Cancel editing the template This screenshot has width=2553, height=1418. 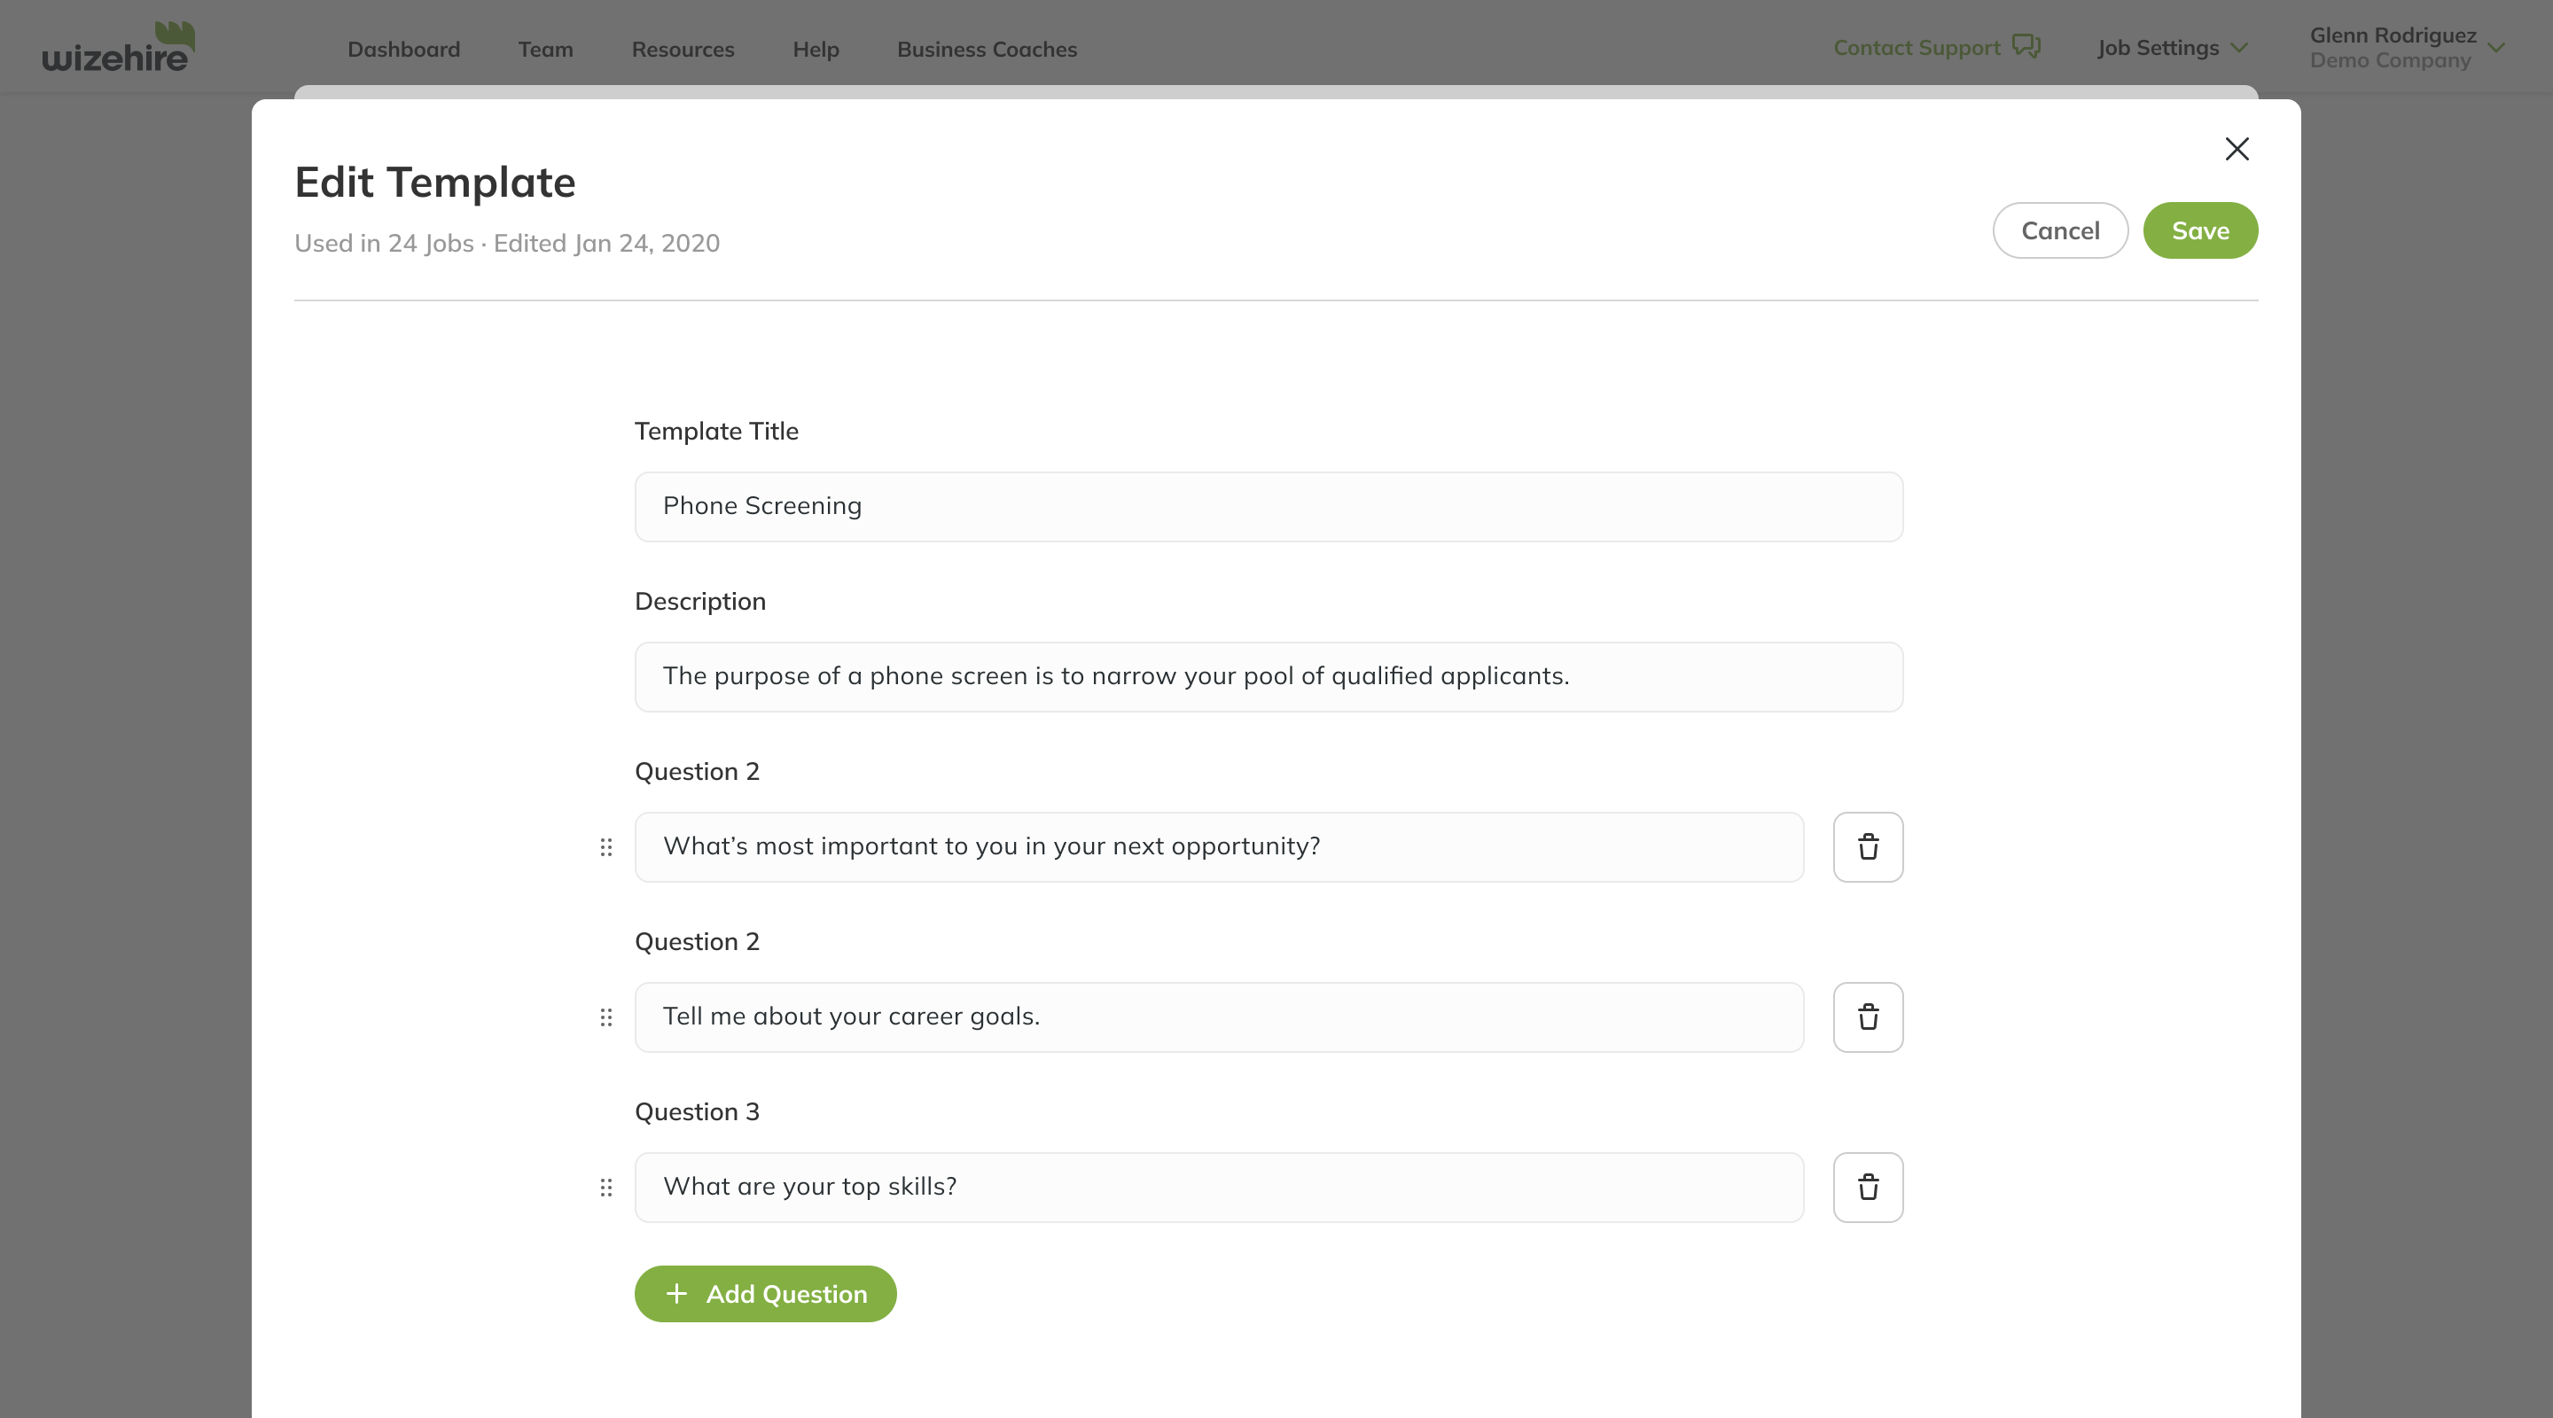point(2060,231)
